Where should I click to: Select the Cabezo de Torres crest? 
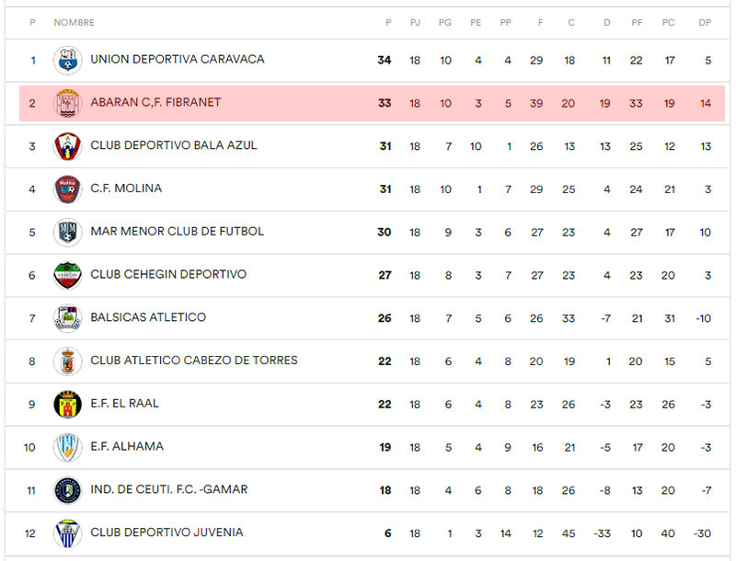[x=67, y=361]
